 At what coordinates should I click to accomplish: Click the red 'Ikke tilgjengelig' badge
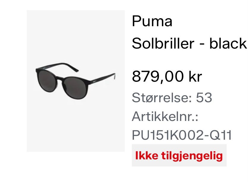(x=179, y=155)
